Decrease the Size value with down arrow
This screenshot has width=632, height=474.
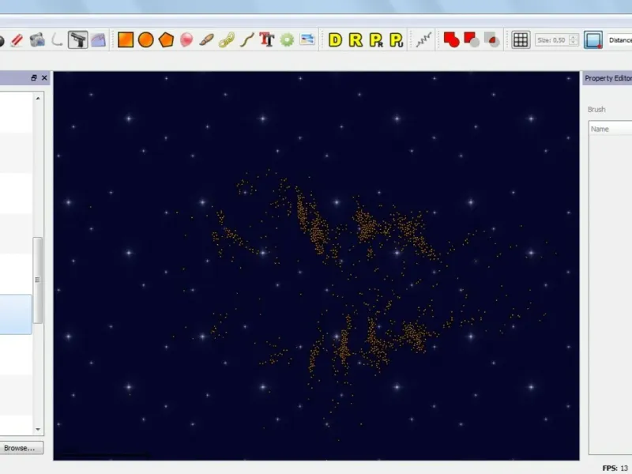(x=574, y=43)
